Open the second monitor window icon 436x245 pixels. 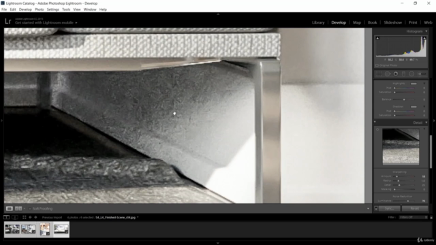click(15, 218)
